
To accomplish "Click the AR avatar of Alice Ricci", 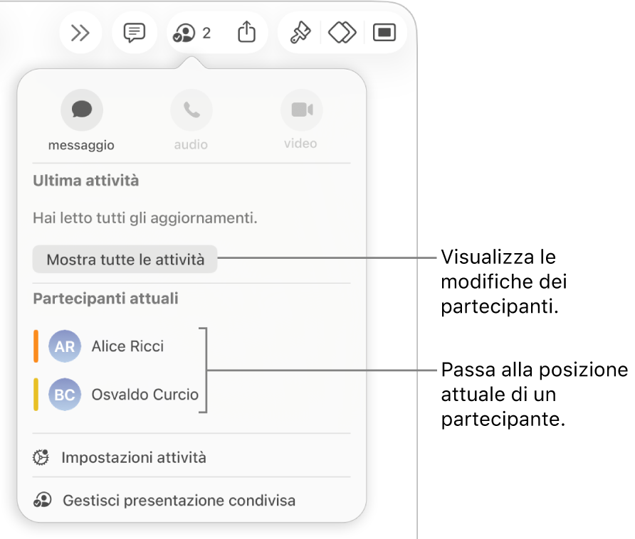I will [x=65, y=346].
